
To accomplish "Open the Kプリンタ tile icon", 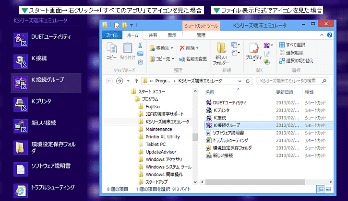I will point(20,101).
